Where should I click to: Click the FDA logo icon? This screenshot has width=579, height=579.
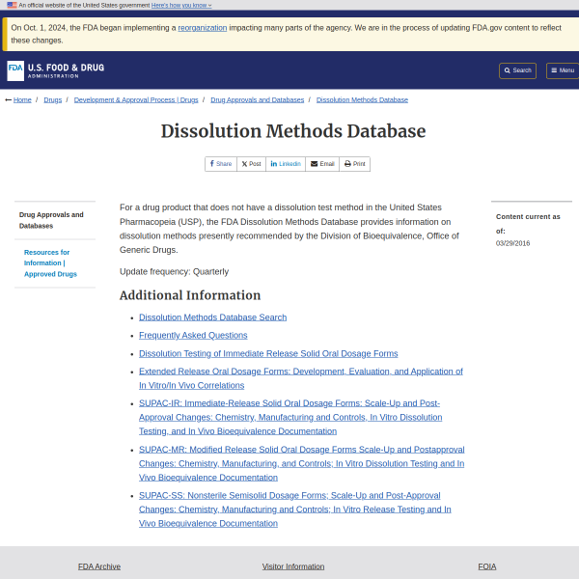15,70
